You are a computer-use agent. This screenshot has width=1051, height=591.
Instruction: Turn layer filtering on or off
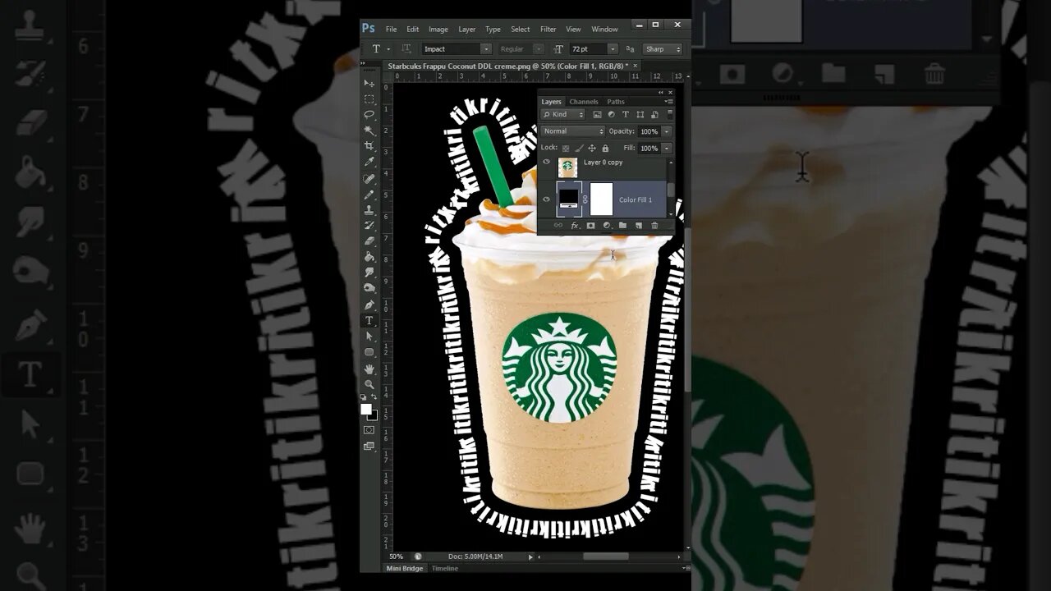click(x=670, y=114)
